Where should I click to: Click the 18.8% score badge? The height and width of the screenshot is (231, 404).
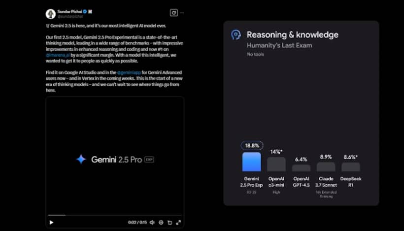(x=252, y=146)
